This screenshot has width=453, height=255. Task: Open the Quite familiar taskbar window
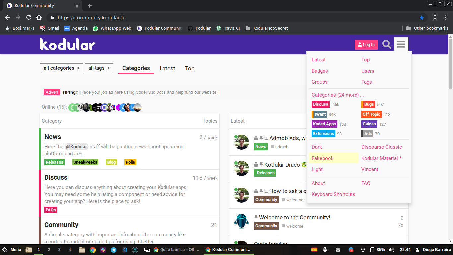[x=176, y=250]
